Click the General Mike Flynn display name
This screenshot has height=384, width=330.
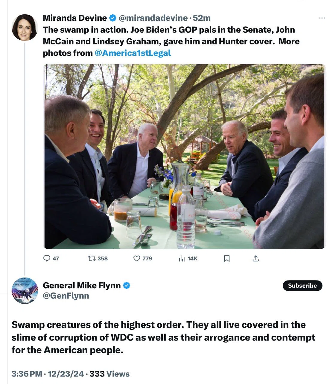(82, 285)
